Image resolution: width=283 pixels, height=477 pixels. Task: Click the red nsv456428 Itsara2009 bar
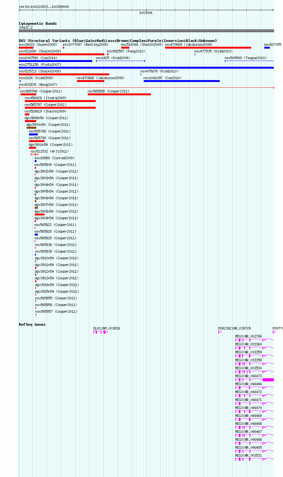[60, 101]
